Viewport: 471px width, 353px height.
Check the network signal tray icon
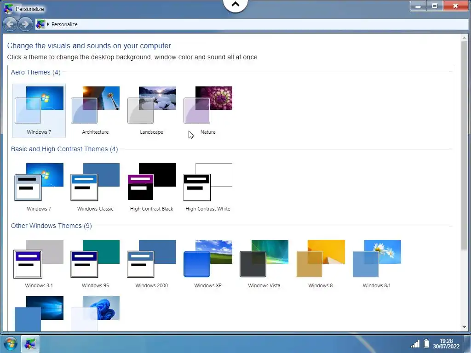click(x=415, y=344)
